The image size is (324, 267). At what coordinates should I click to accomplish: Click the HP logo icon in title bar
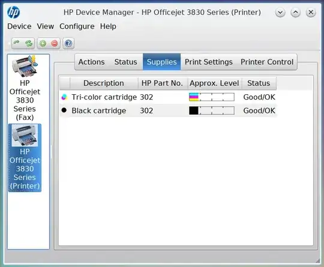[13, 12]
